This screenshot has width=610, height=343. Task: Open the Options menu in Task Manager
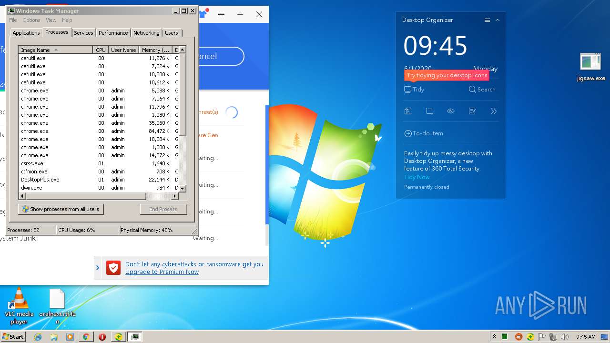point(31,20)
